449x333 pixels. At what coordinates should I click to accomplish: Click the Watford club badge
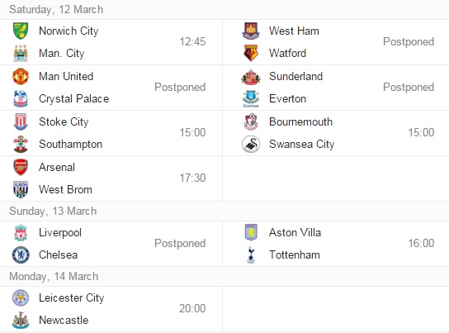(251, 54)
